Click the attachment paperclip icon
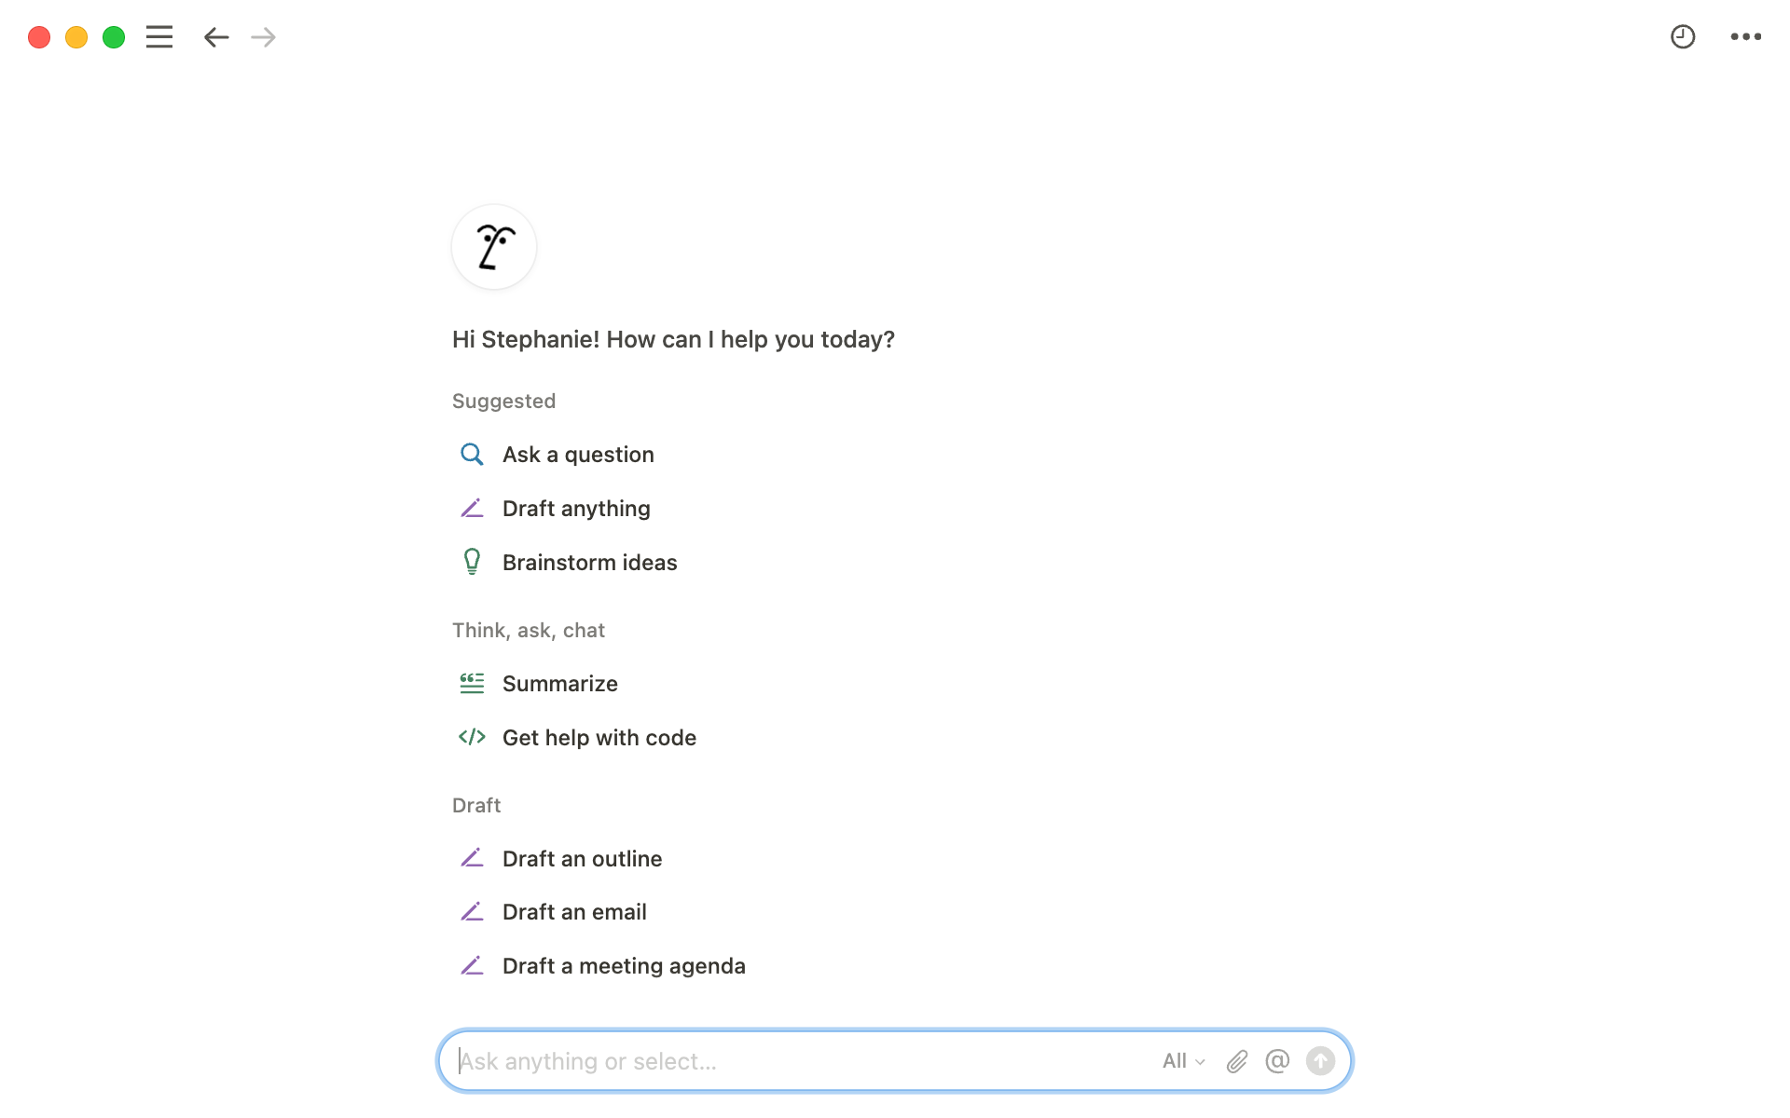 coord(1234,1061)
